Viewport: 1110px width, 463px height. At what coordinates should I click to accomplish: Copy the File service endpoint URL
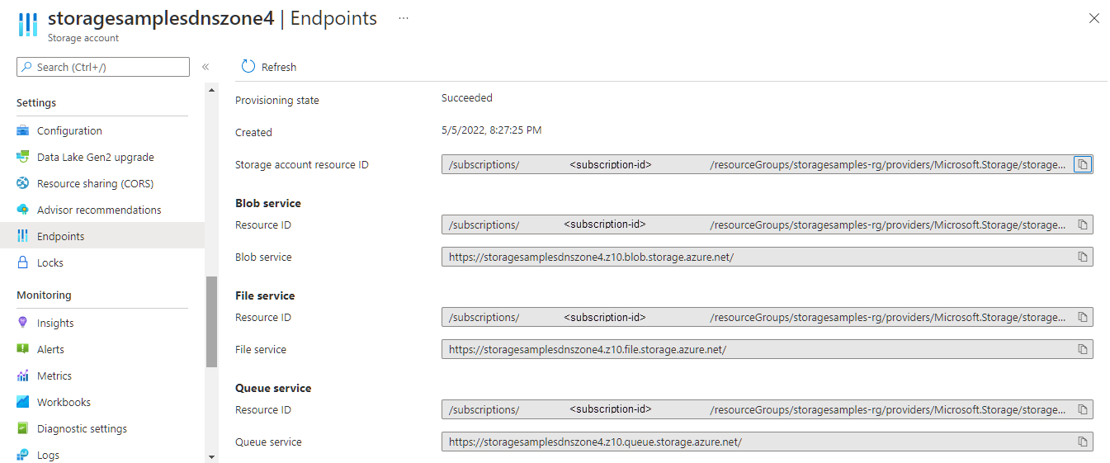(1083, 349)
